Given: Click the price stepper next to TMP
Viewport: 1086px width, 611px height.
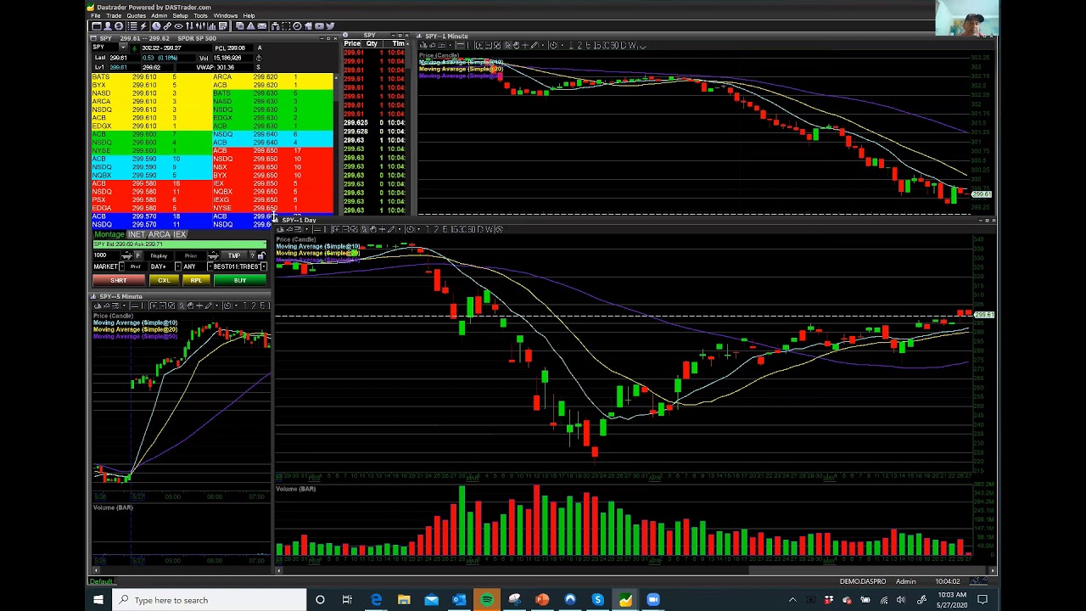Looking at the screenshot, I should tap(213, 255).
